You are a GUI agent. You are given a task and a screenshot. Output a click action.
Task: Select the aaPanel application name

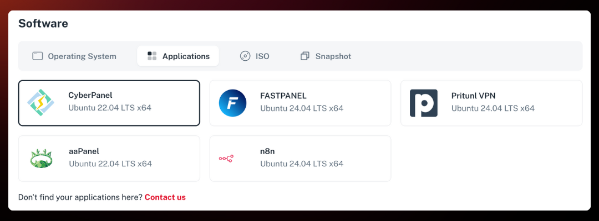coord(84,151)
